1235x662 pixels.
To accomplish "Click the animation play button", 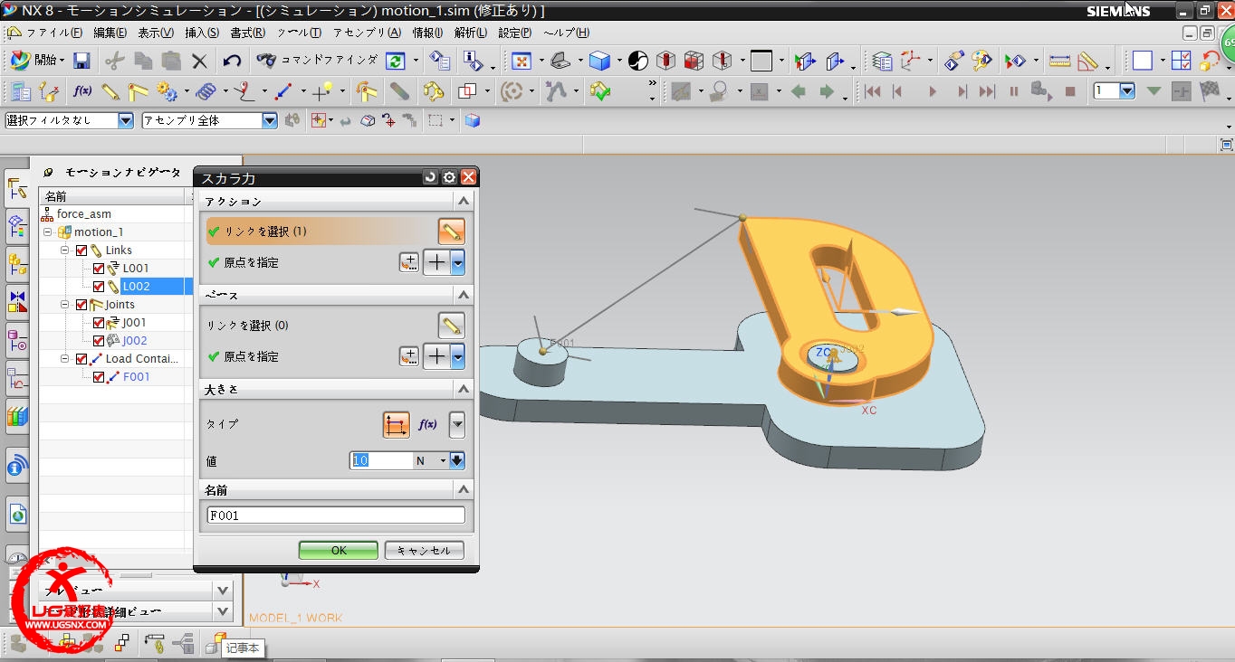I will coord(933,91).
